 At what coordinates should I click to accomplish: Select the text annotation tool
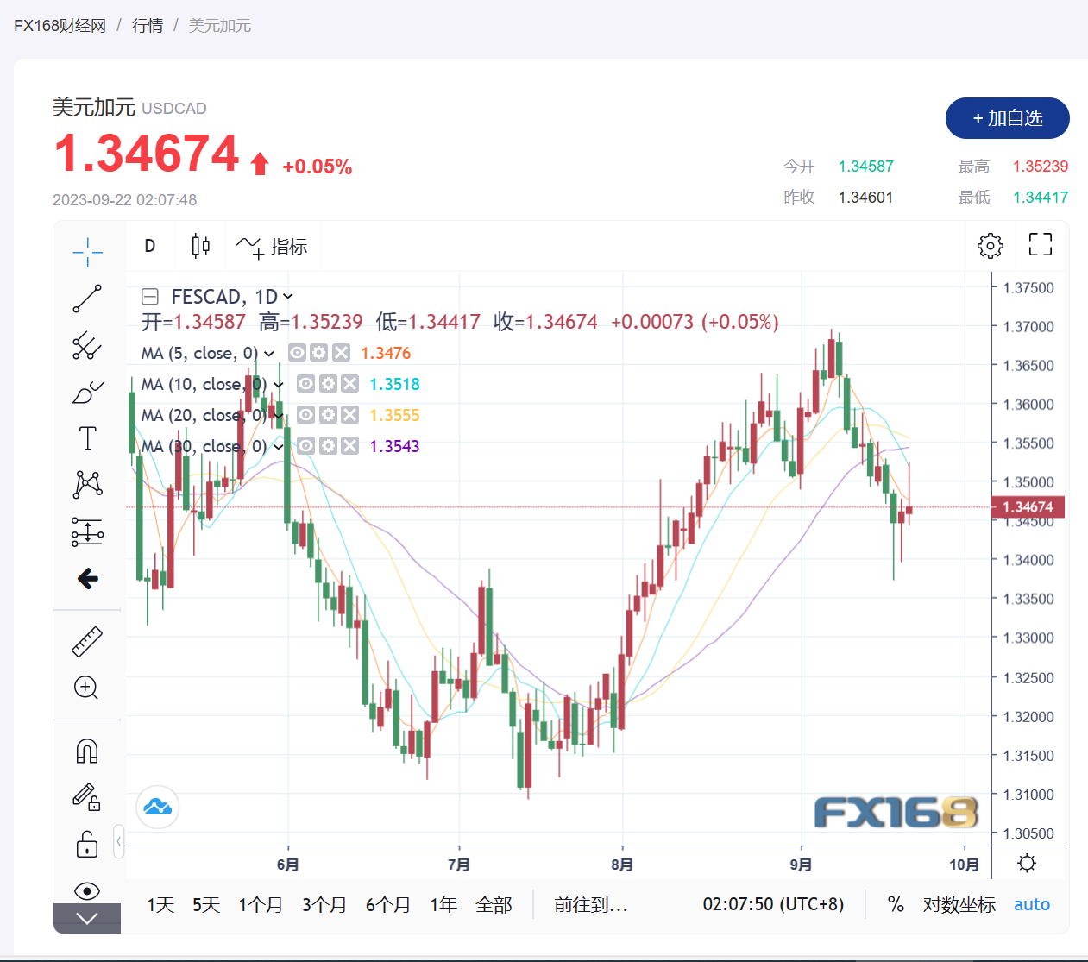coord(87,438)
